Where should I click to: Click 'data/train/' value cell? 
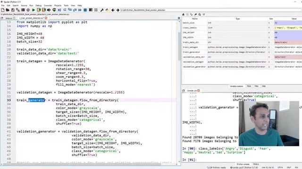pyautogui.click(x=288, y=42)
